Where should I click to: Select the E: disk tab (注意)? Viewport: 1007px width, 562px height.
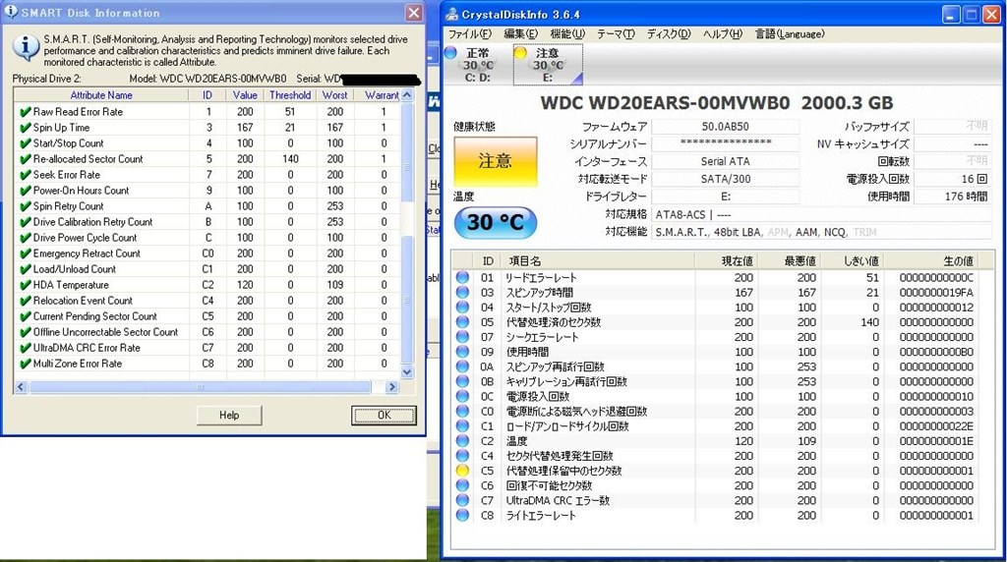tap(547, 65)
